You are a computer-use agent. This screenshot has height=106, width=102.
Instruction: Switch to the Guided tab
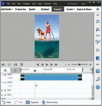click(45, 9)
